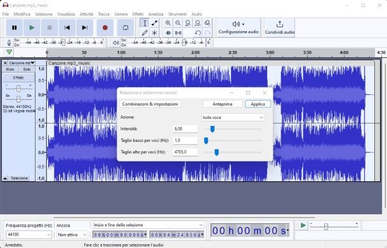Toggle the track Muto button
Image resolution: width=387 pixels, height=248 pixels.
coord(10,69)
